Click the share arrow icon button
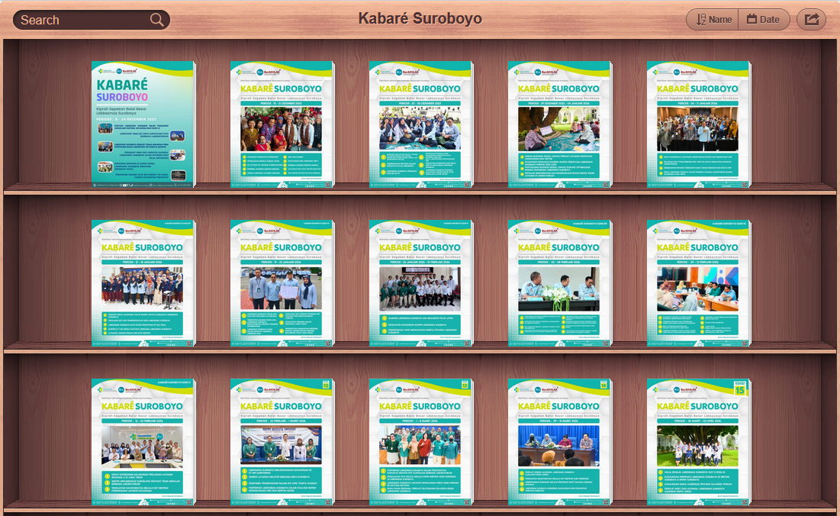The image size is (840, 516). pos(812,20)
